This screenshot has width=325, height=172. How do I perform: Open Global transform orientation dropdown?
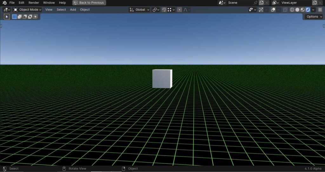139,10
